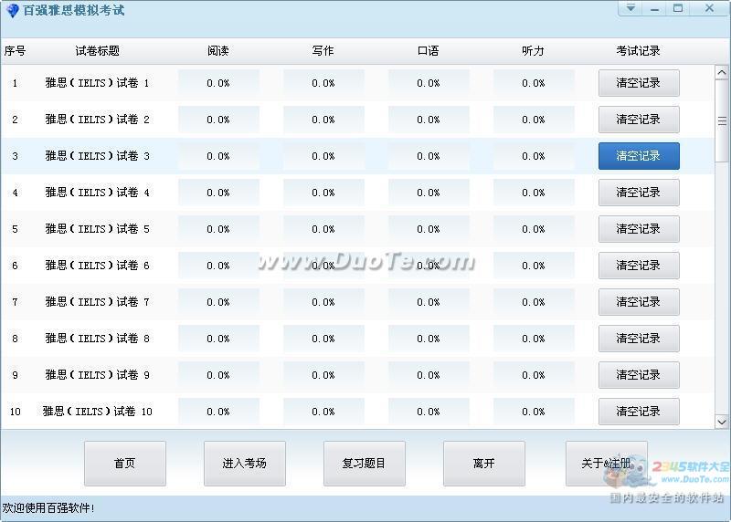
Task: Clear records for 试卷 9
Action: [x=639, y=375]
